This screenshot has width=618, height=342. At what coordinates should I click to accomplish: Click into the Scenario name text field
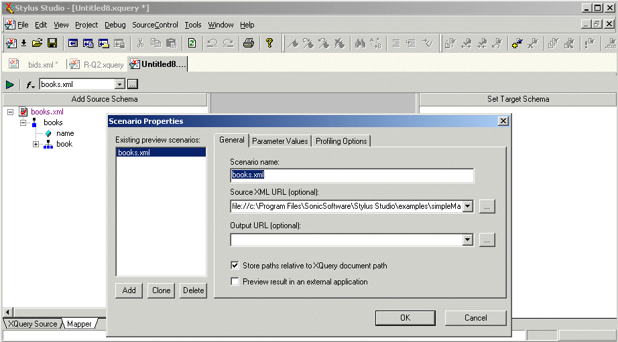(352, 175)
